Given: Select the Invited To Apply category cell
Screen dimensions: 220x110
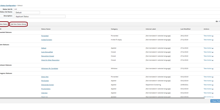Looking at the screenshot, I should click(116, 40).
